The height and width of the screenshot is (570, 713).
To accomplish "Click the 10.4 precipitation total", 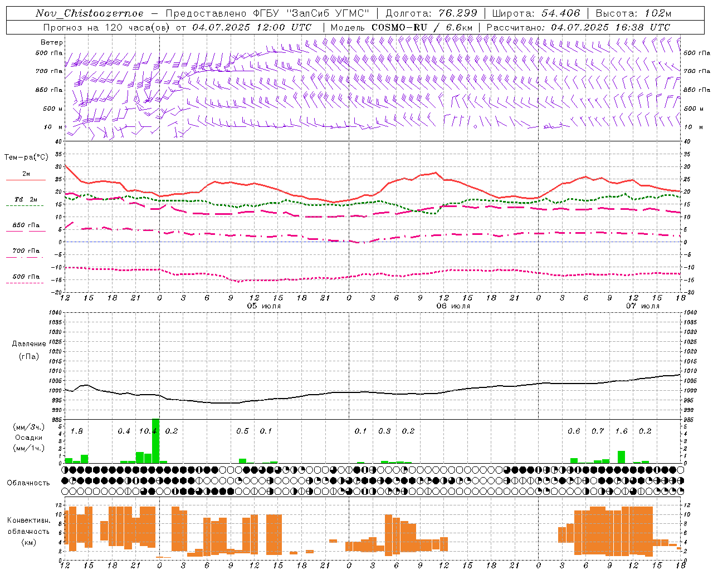I will (x=148, y=431).
